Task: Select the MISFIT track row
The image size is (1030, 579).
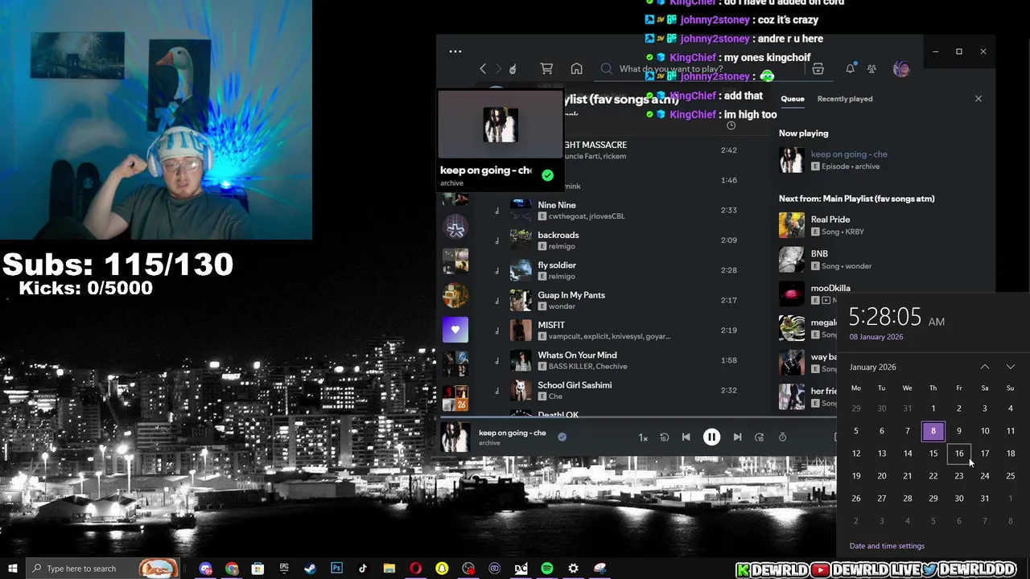Action: coord(620,331)
